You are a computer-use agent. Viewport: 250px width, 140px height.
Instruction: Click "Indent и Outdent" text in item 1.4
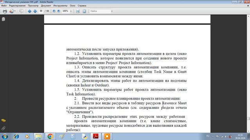pos(95,85)
